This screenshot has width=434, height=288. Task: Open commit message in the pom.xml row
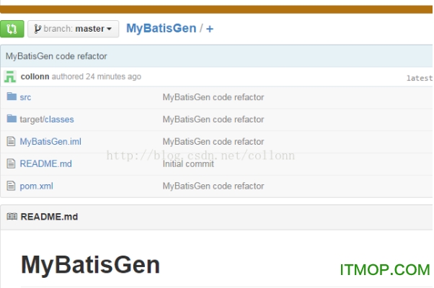(x=213, y=186)
